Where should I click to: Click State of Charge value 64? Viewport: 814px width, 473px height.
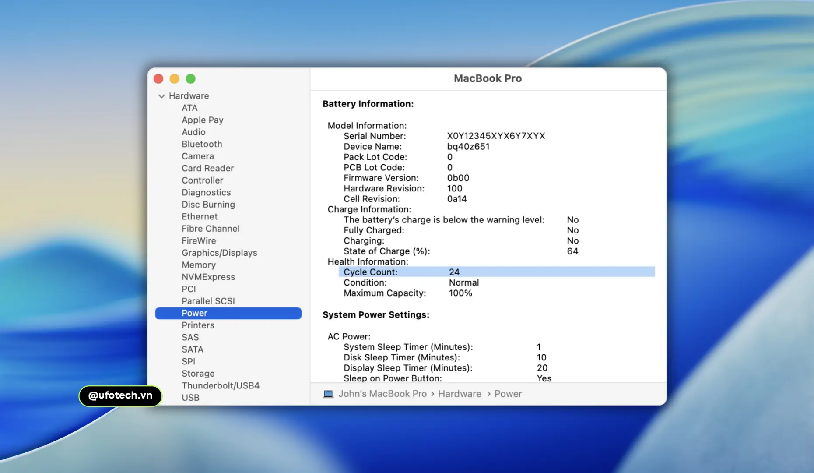(x=572, y=251)
